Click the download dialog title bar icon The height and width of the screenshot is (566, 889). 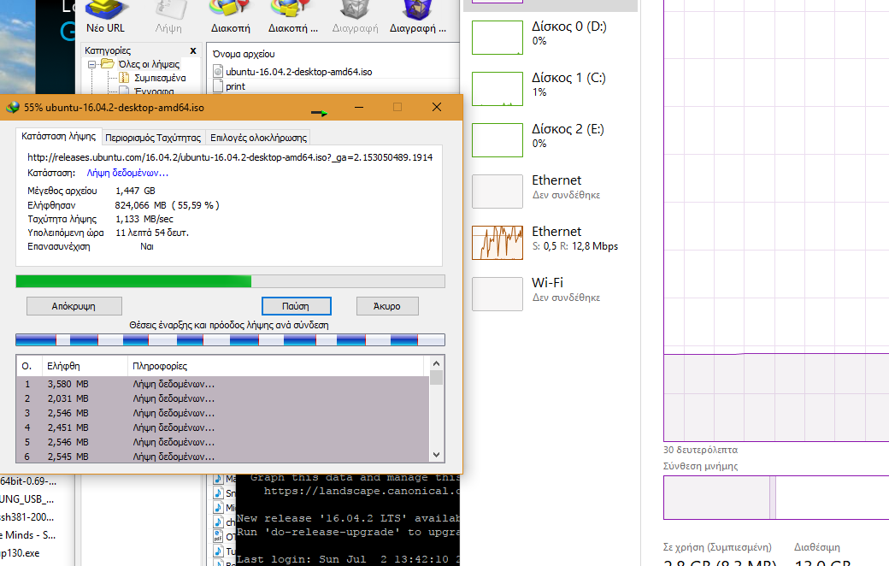click(13, 107)
